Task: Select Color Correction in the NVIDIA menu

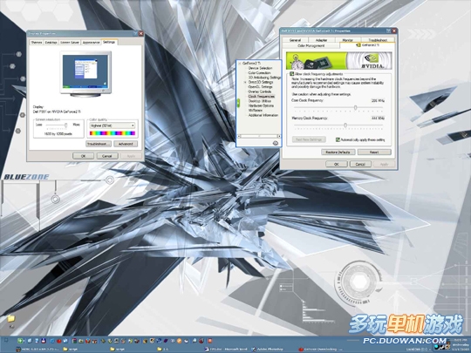Action: (x=260, y=73)
